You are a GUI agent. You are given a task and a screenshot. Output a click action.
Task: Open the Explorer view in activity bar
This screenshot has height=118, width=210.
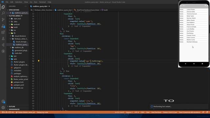(3, 7)
